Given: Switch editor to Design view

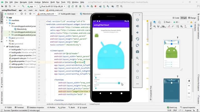Looking at the screenshot, I should [x=192, y=18].
